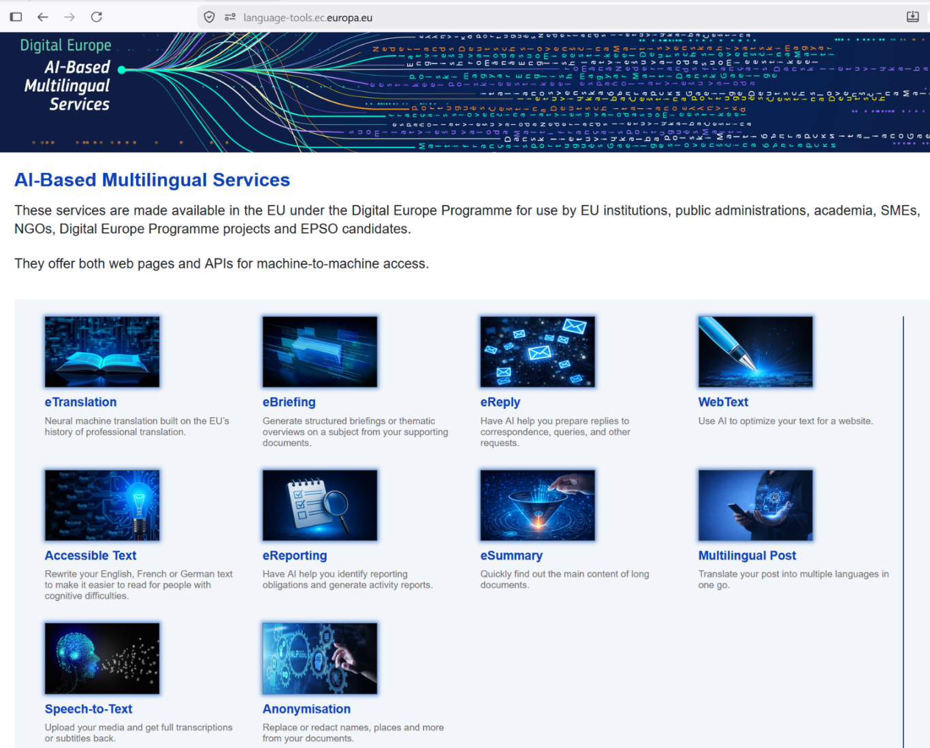This screenshot has height=748, width=930.
Task: Open the WebText link
Action: (x=723, y=402)
